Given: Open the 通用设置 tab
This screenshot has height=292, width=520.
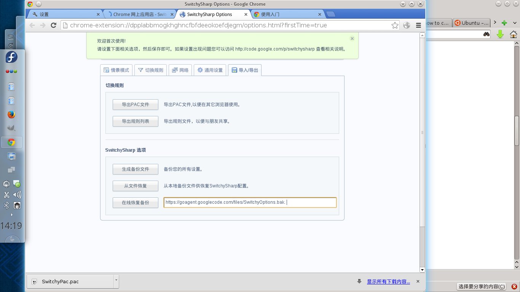Looking at the screenshot, I should [x=210, y=70].
